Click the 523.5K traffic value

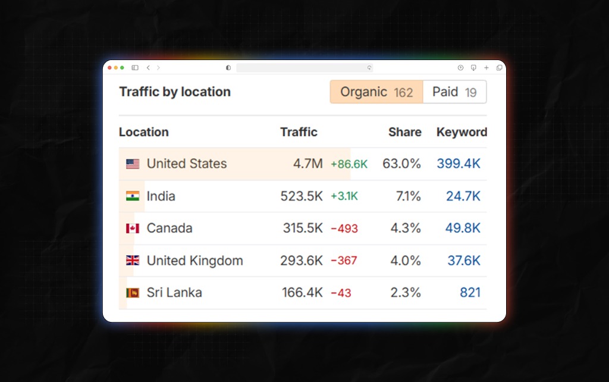click(x=302, y=196)
